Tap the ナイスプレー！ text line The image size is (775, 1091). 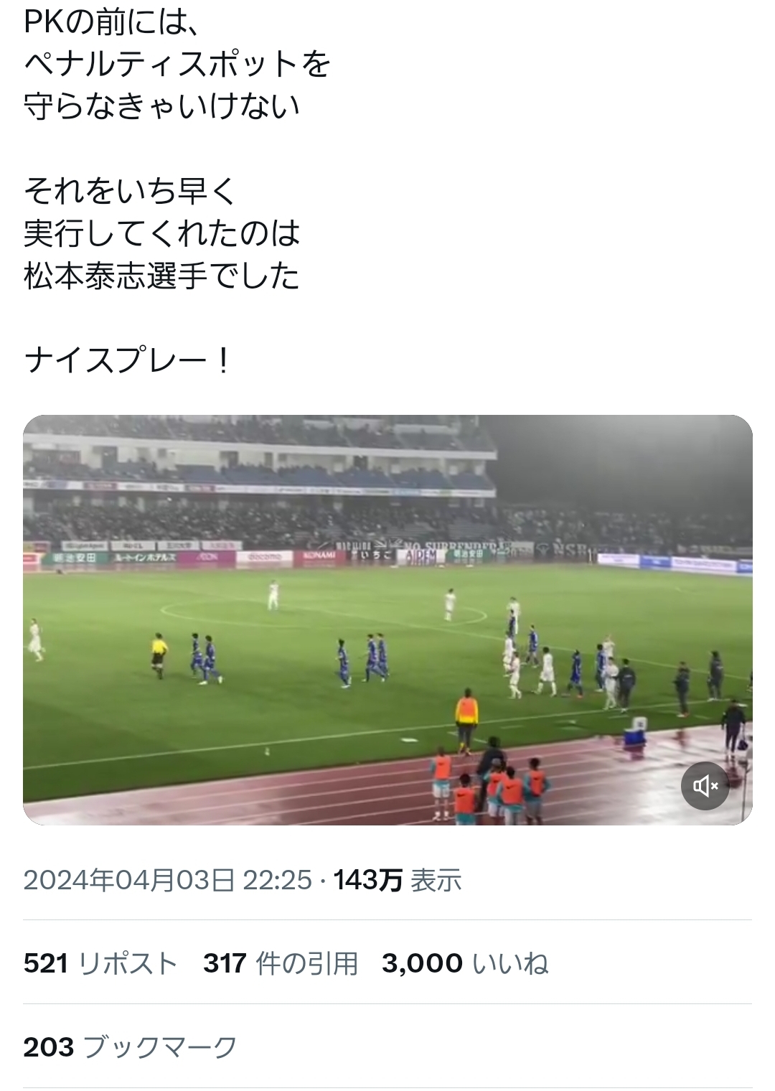(x=129, y=360)
